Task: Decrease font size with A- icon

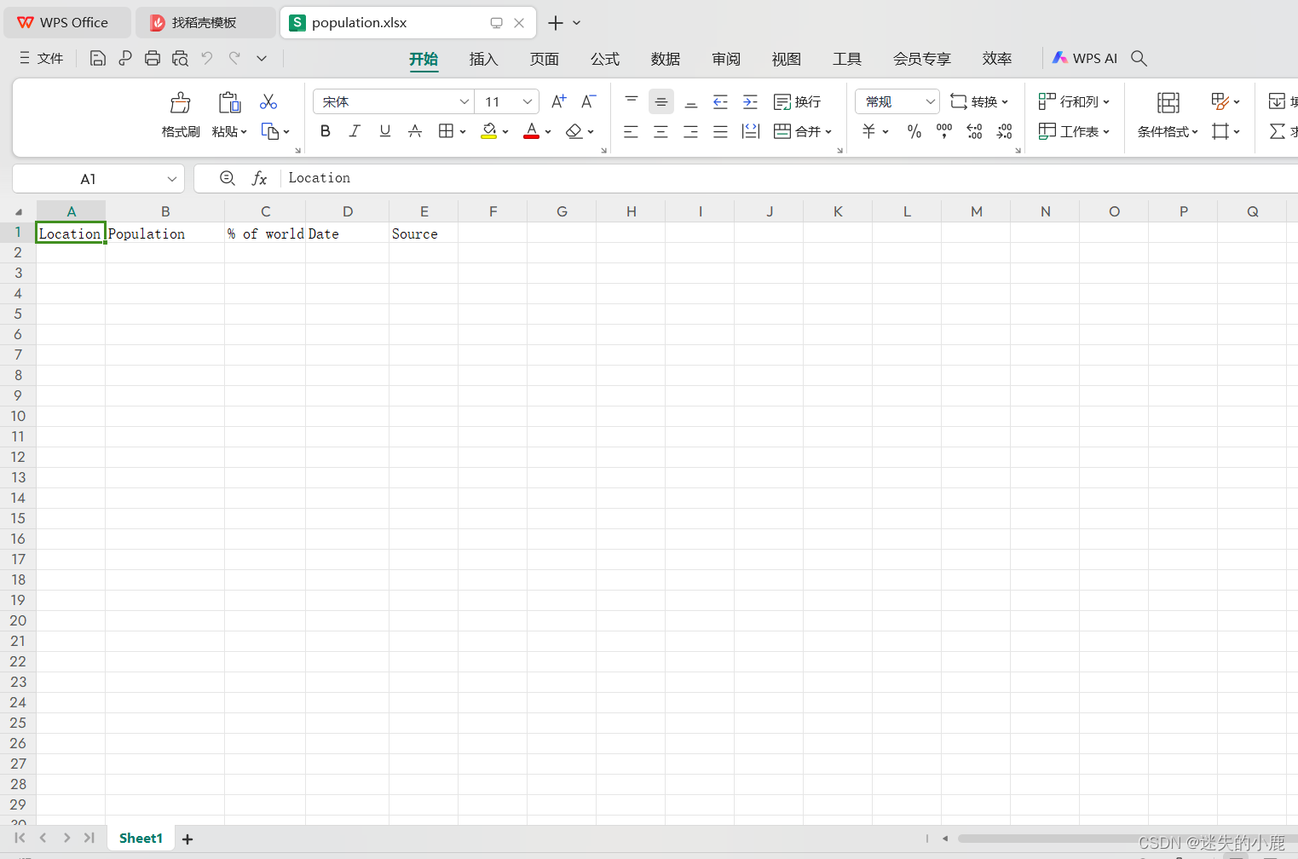Action: [x=588, y=101]
